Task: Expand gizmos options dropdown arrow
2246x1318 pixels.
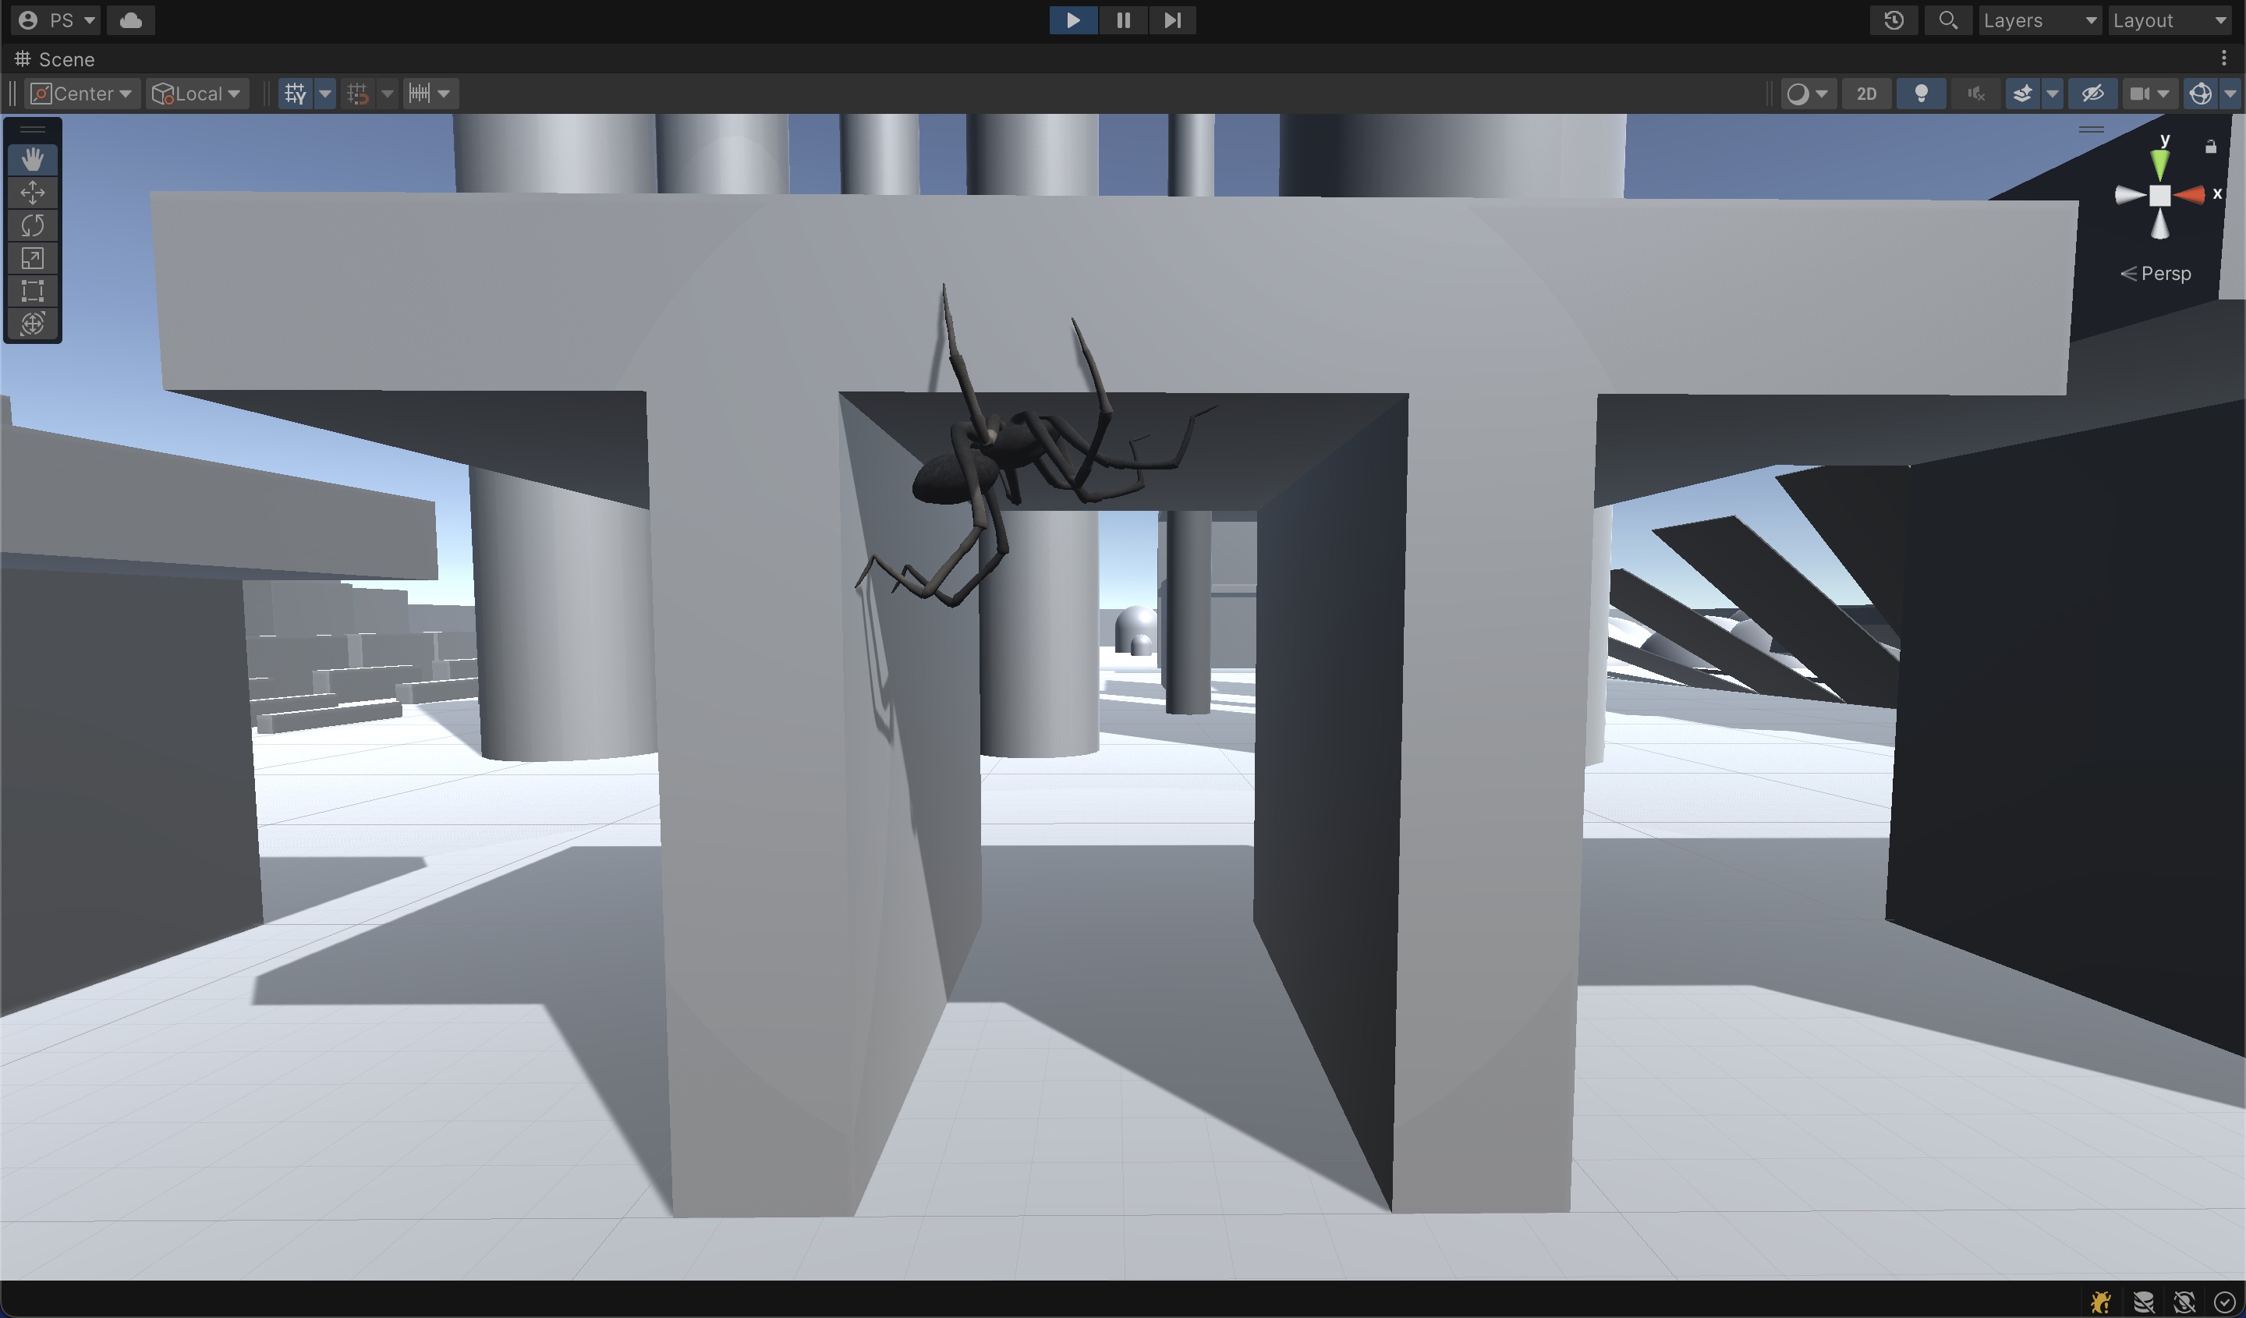Action: (x=2230, y=94)
